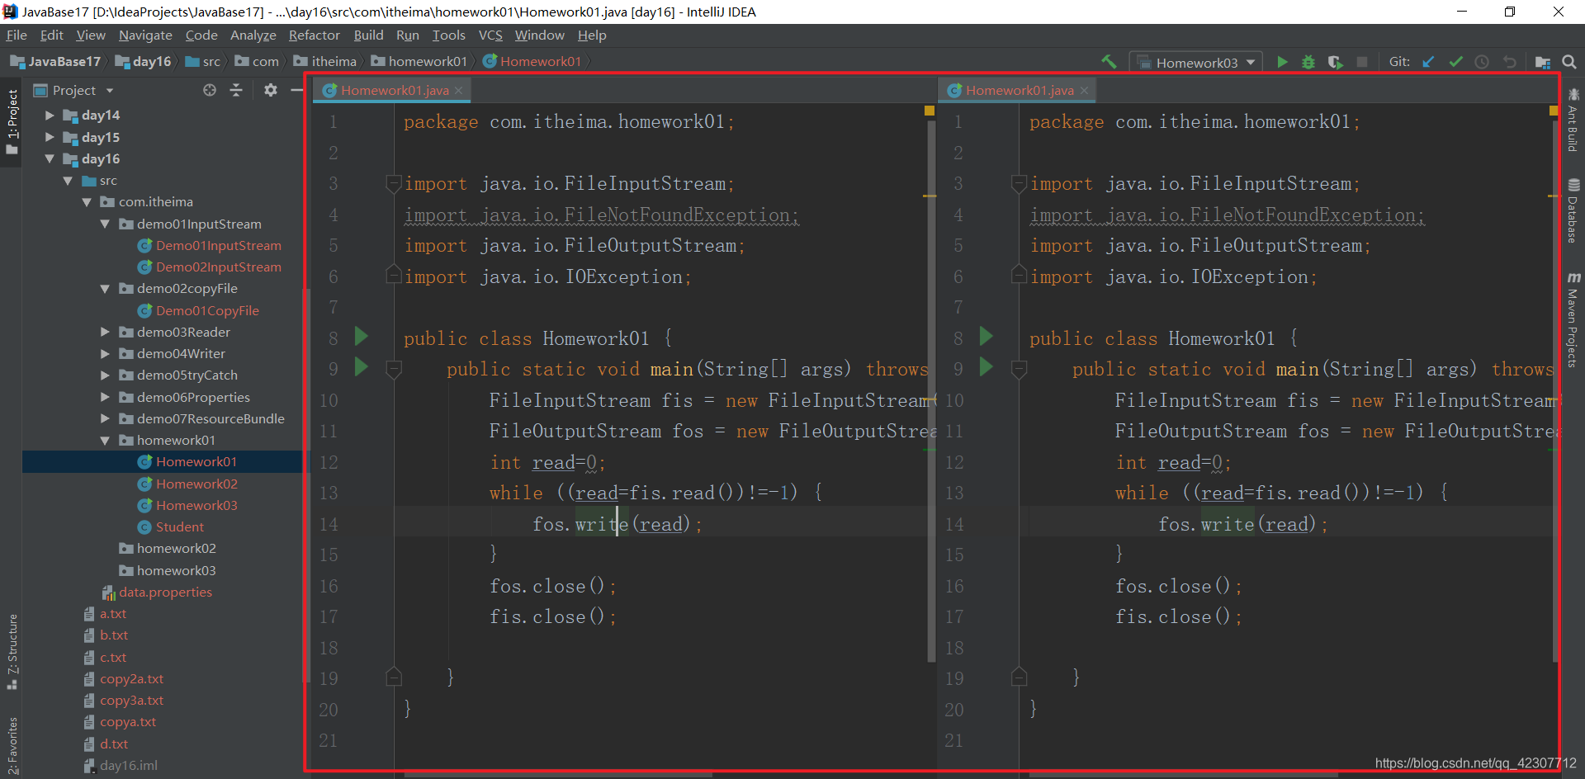Open the Refactor menu
The height and width of the screenshot is (779, 1585).
click(x=314, y=35)
